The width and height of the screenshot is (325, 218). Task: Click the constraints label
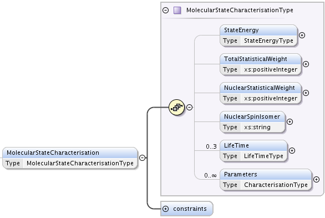[190, 209]
